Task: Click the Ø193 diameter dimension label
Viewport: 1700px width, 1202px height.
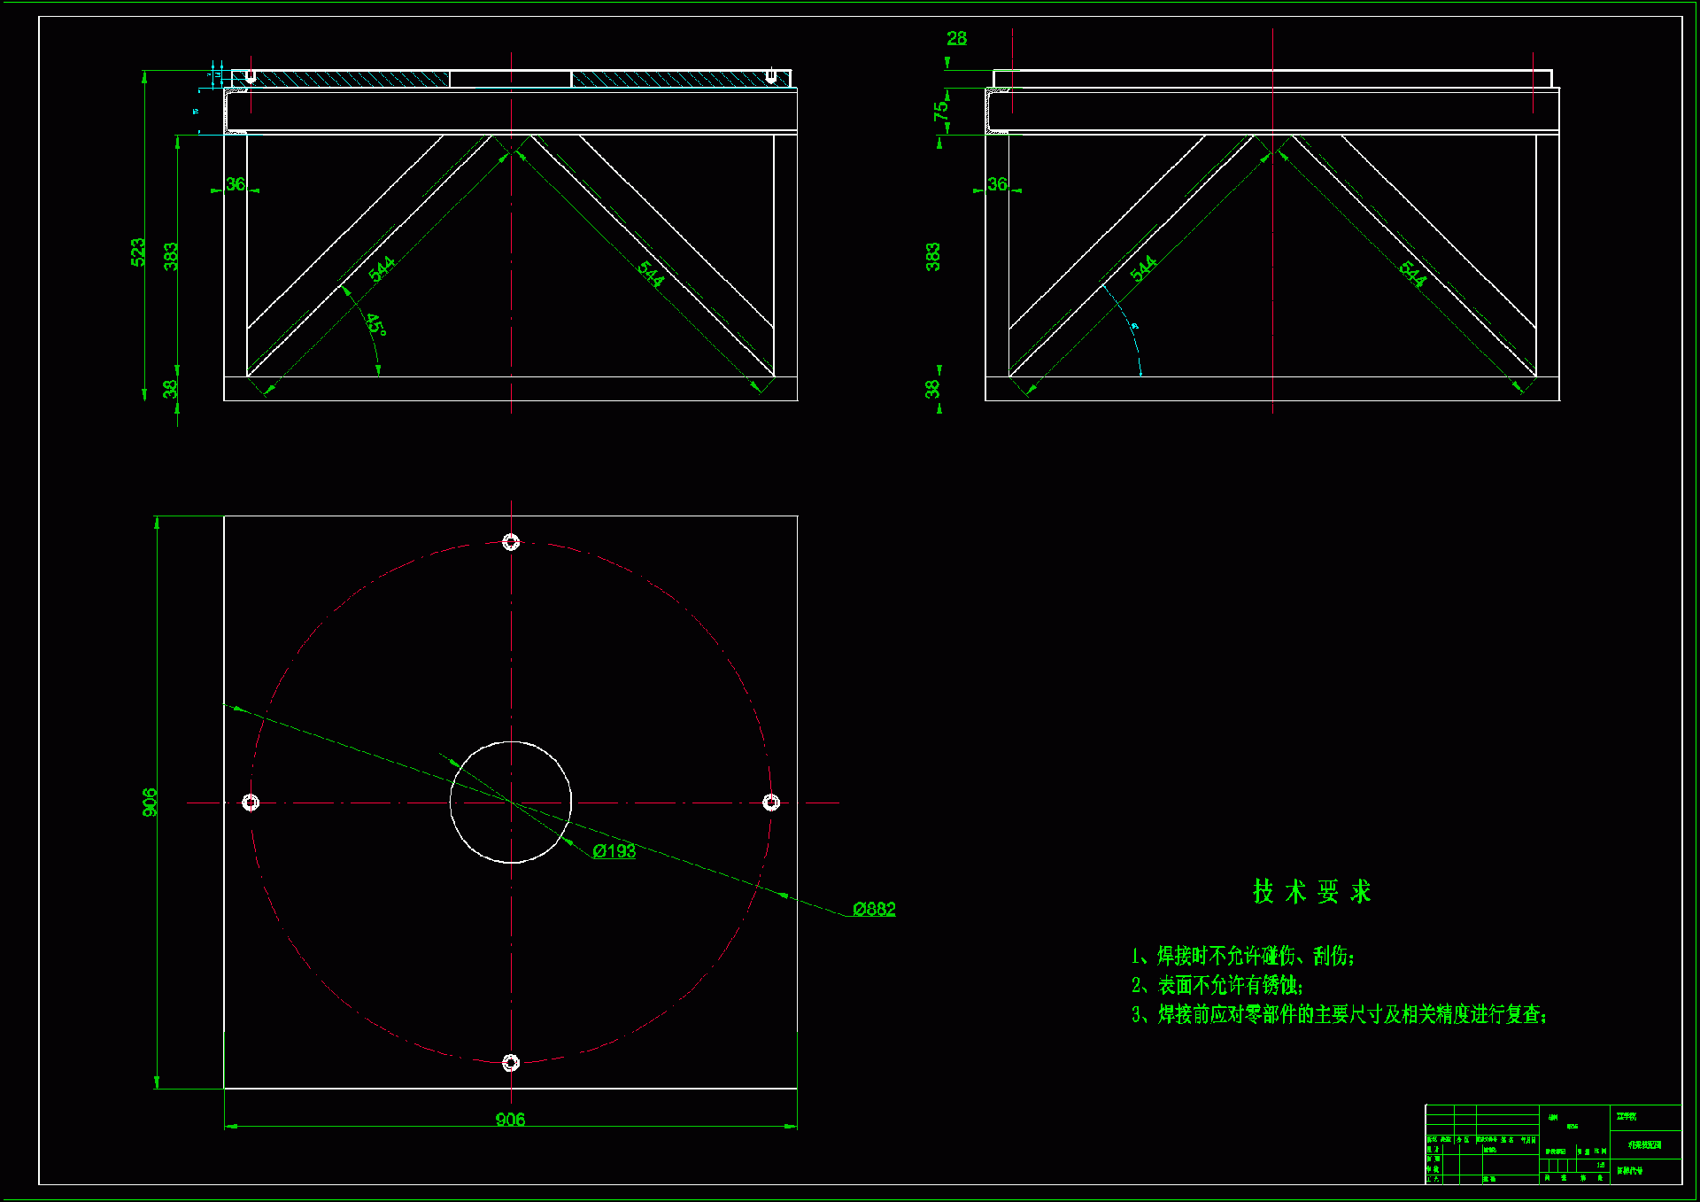Action: (x=614, y=851)
